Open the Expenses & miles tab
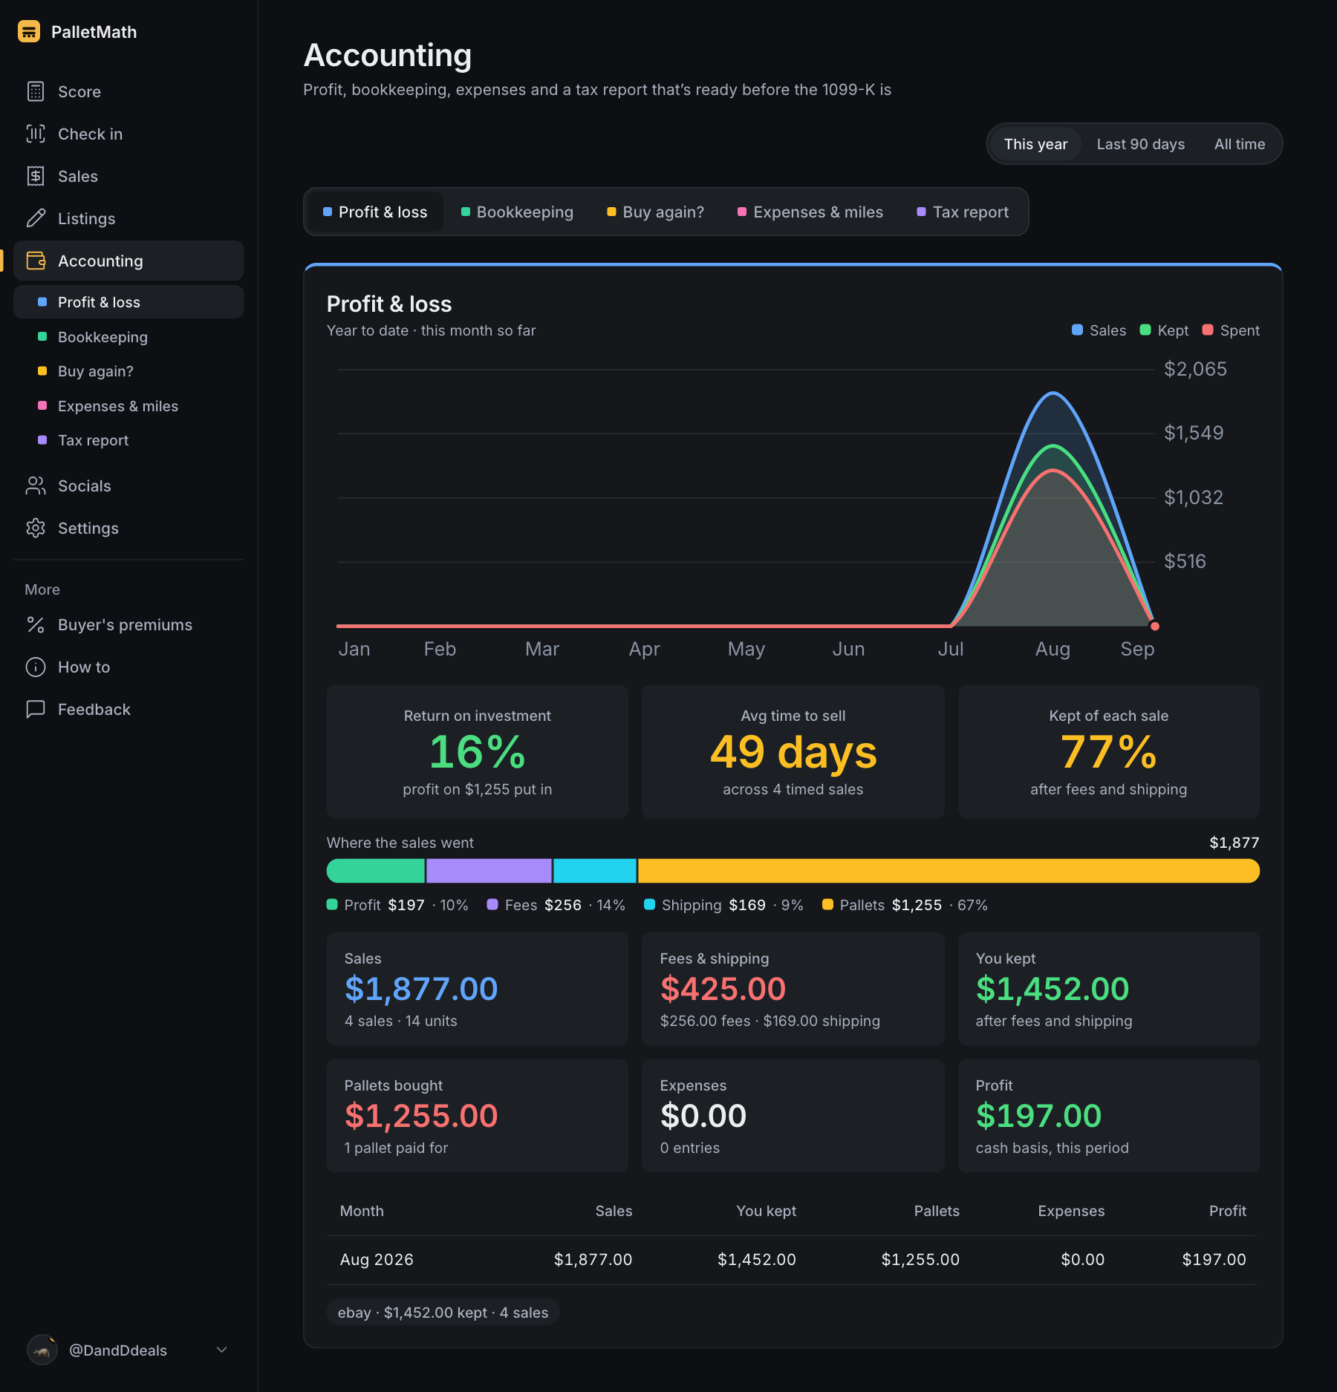 tap(810, 212)
